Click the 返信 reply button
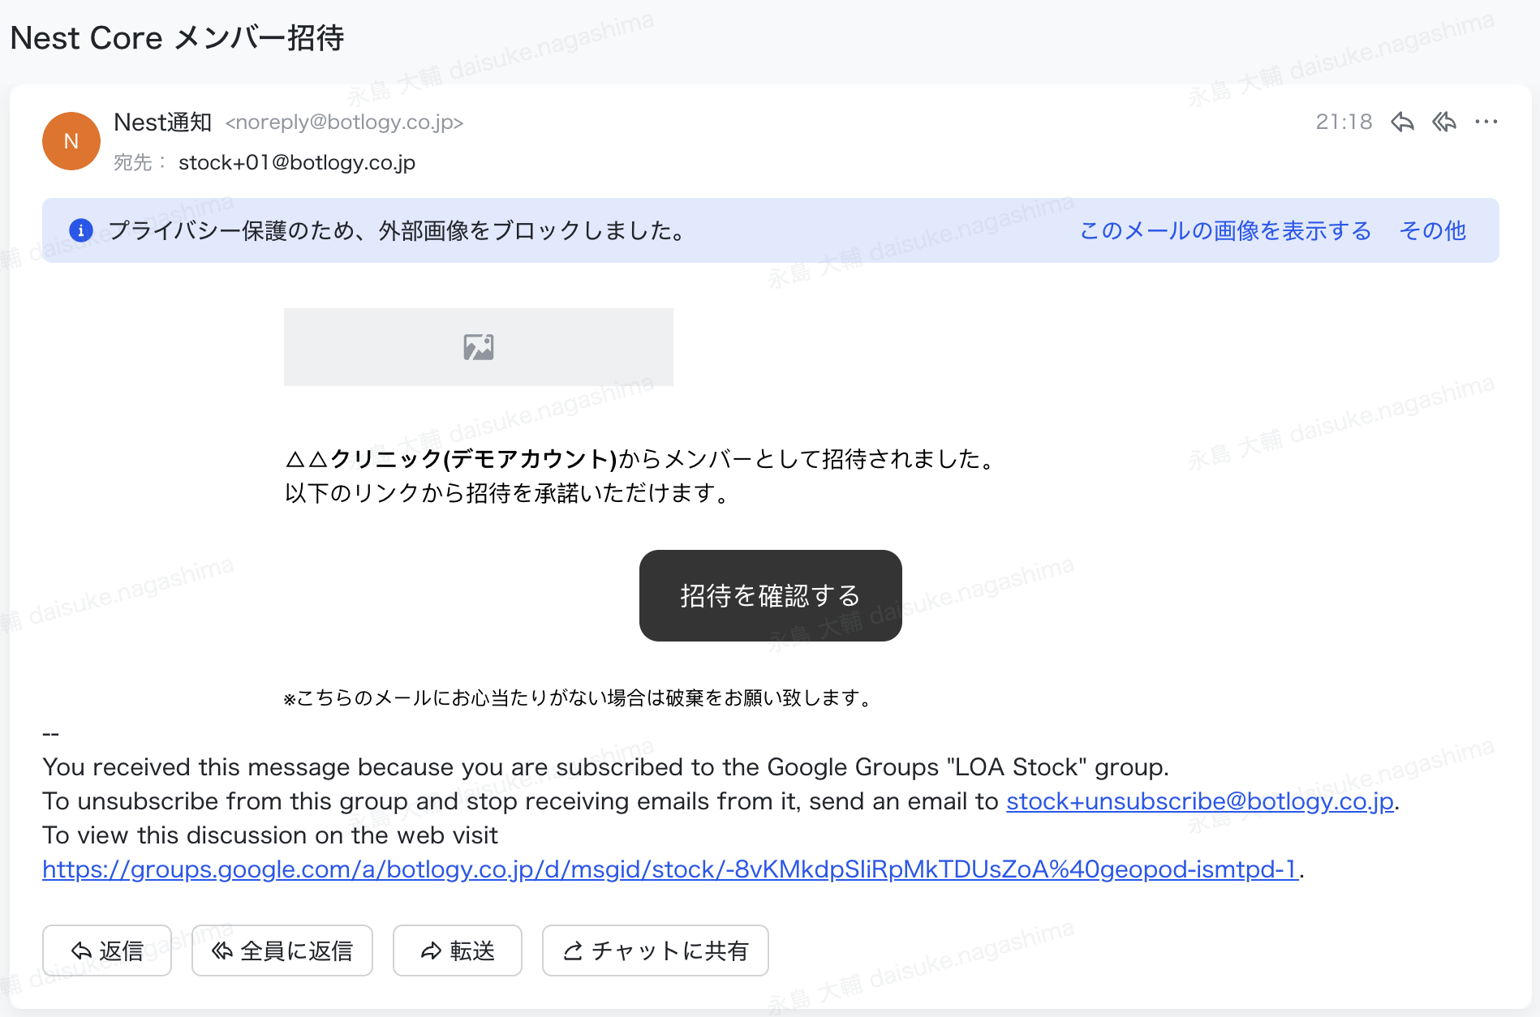 (x=107, y=950)
